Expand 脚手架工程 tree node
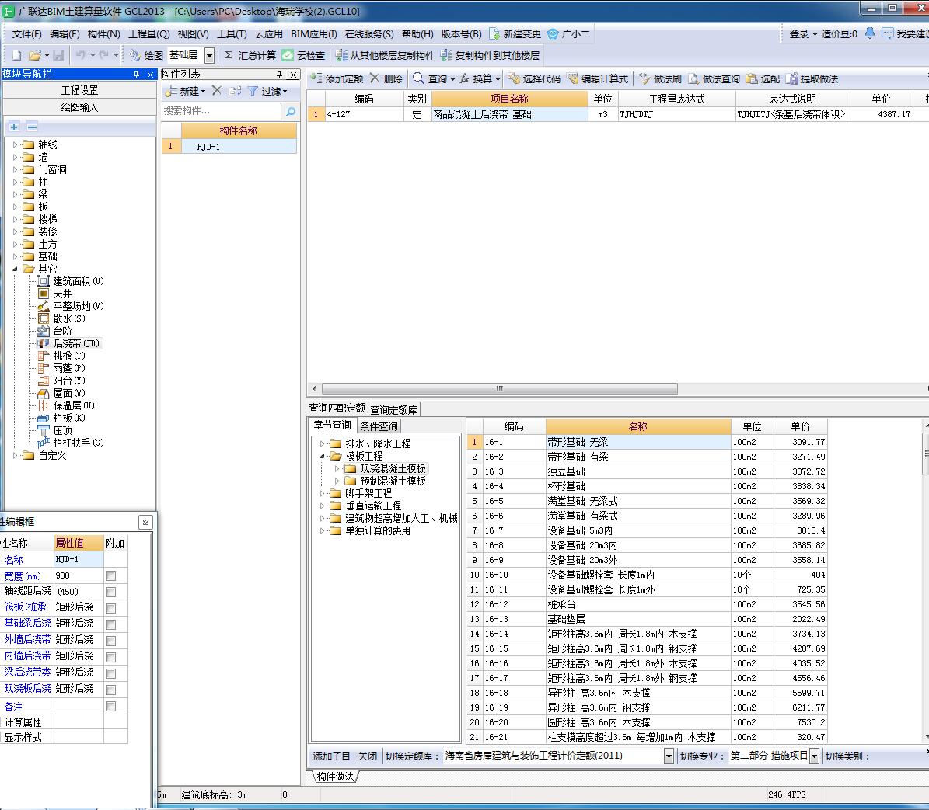Screen dimensions: 929x810 point(323,493)
